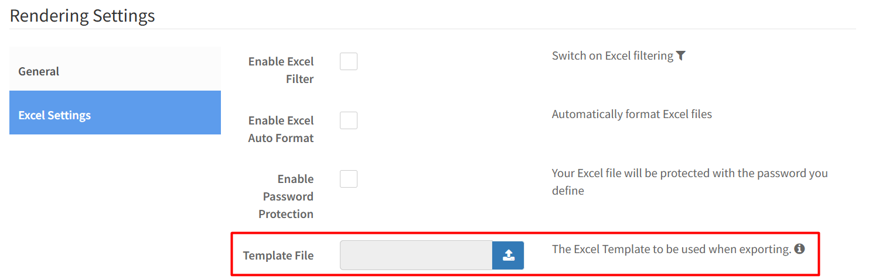Click the "Enable Excel Filter" label

click(x=281, y=70)
